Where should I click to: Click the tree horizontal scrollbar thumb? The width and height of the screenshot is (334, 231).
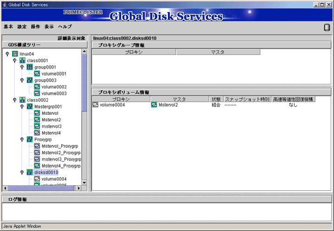(41, 188)
